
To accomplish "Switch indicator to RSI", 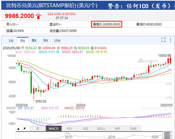I will (x=86, y=128).
